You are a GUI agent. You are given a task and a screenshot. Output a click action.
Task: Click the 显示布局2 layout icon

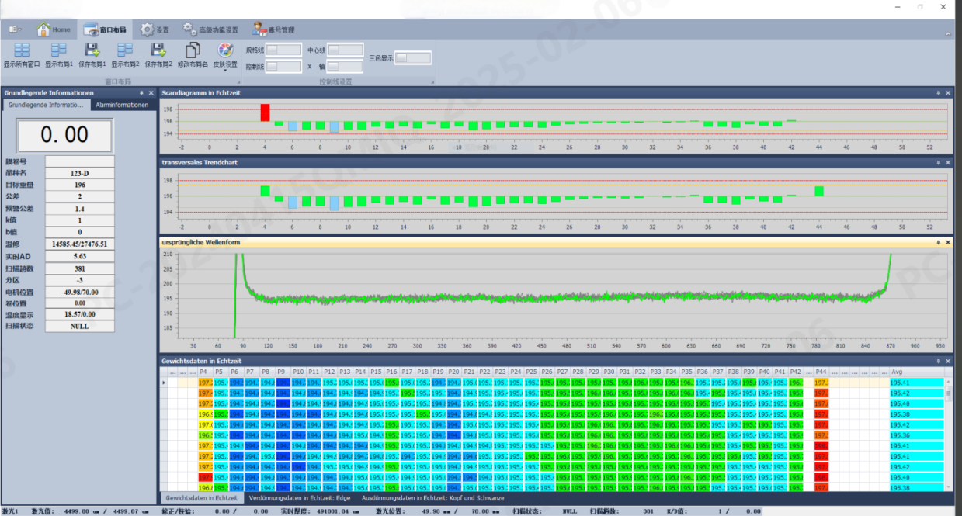click(125, 51)
